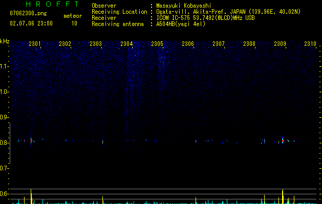Click observer name Masayuki Kobayashi
Image resolution: width=322 pixels, height=204 pixels.
[184, 6]
